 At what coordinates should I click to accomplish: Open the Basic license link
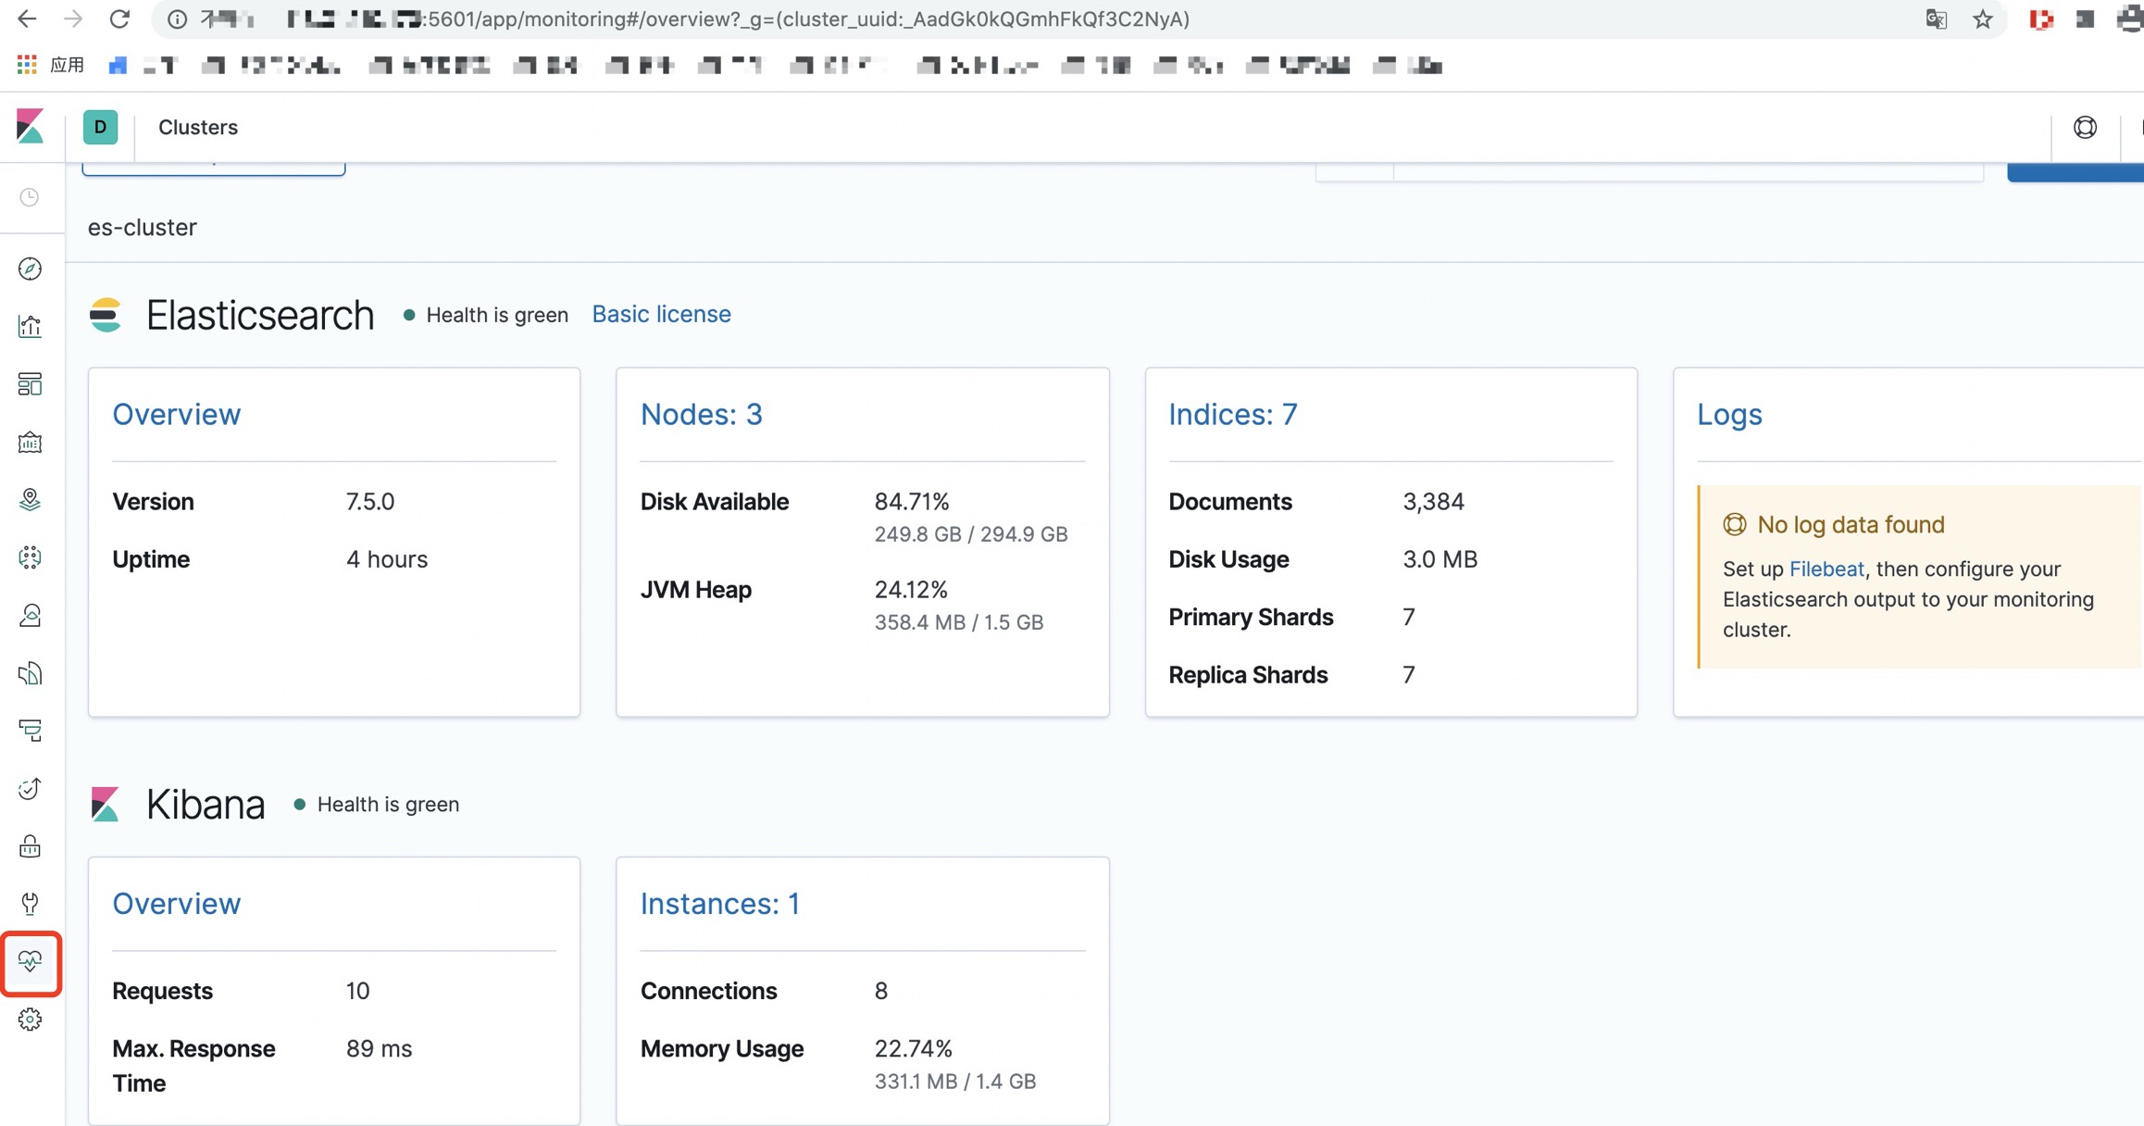(661, 314)
